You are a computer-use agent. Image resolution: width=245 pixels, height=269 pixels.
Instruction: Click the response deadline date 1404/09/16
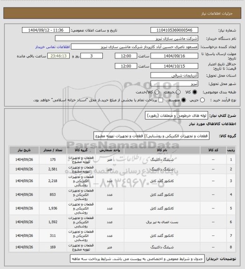(x=174, y=56)
